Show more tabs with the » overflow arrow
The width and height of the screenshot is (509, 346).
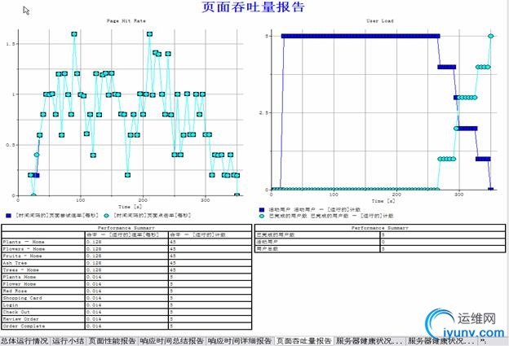483,341
